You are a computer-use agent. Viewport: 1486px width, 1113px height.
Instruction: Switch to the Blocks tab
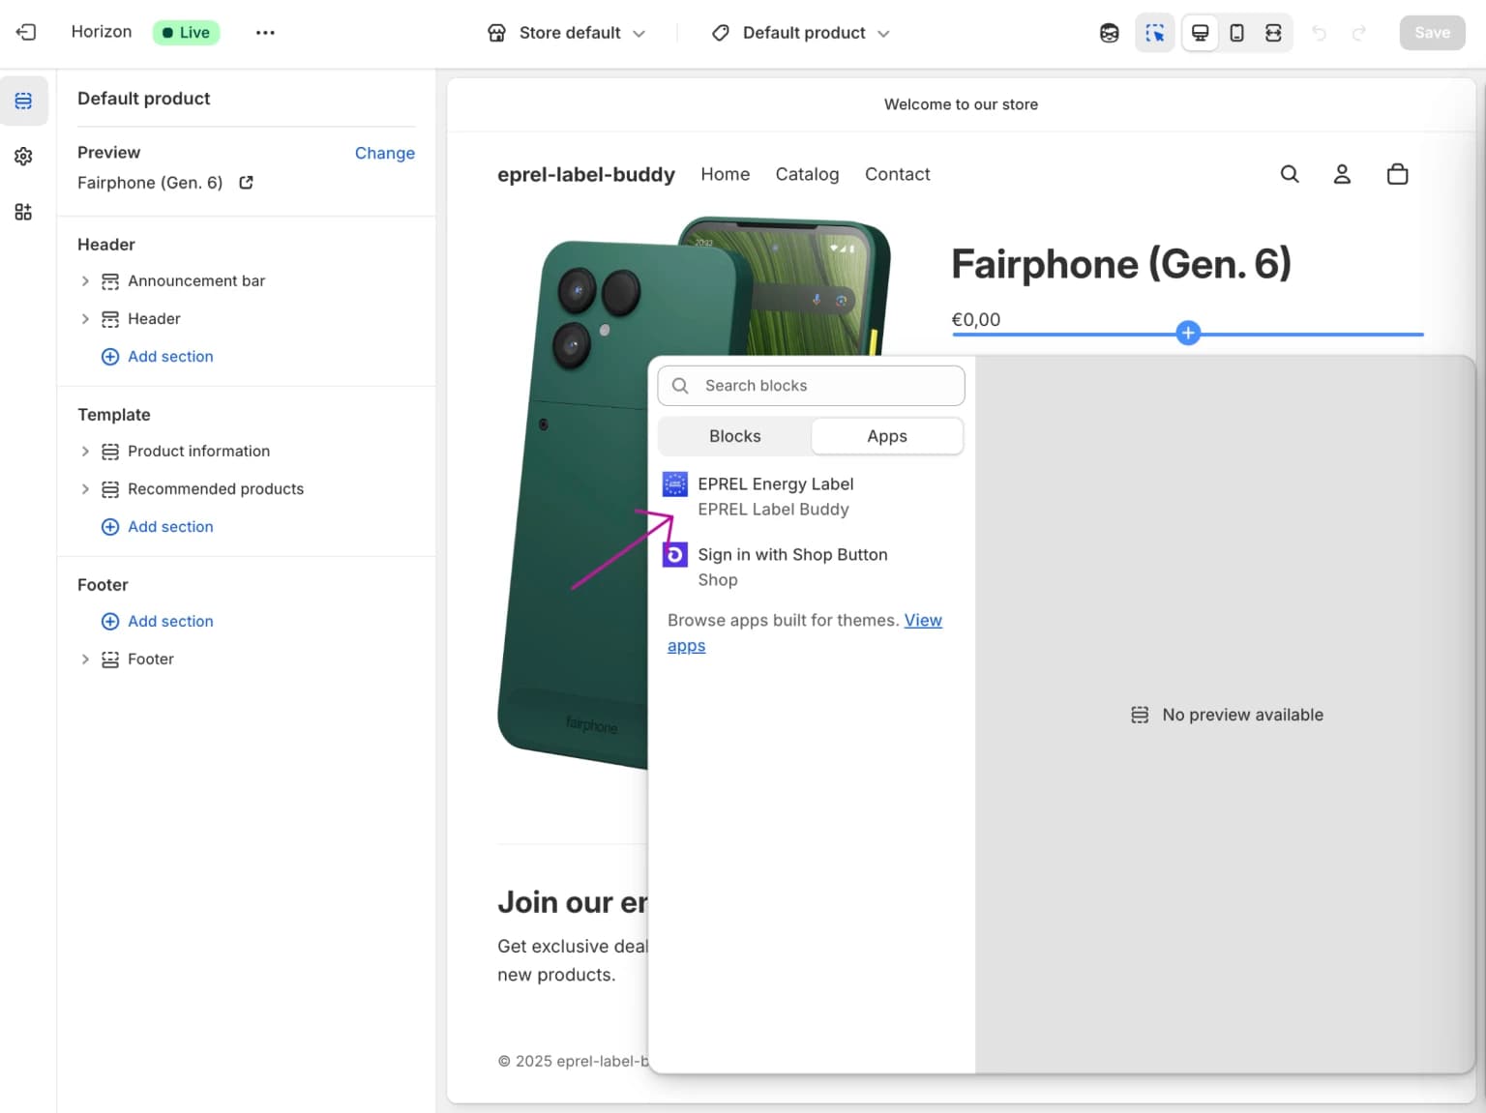pos(734,436)
